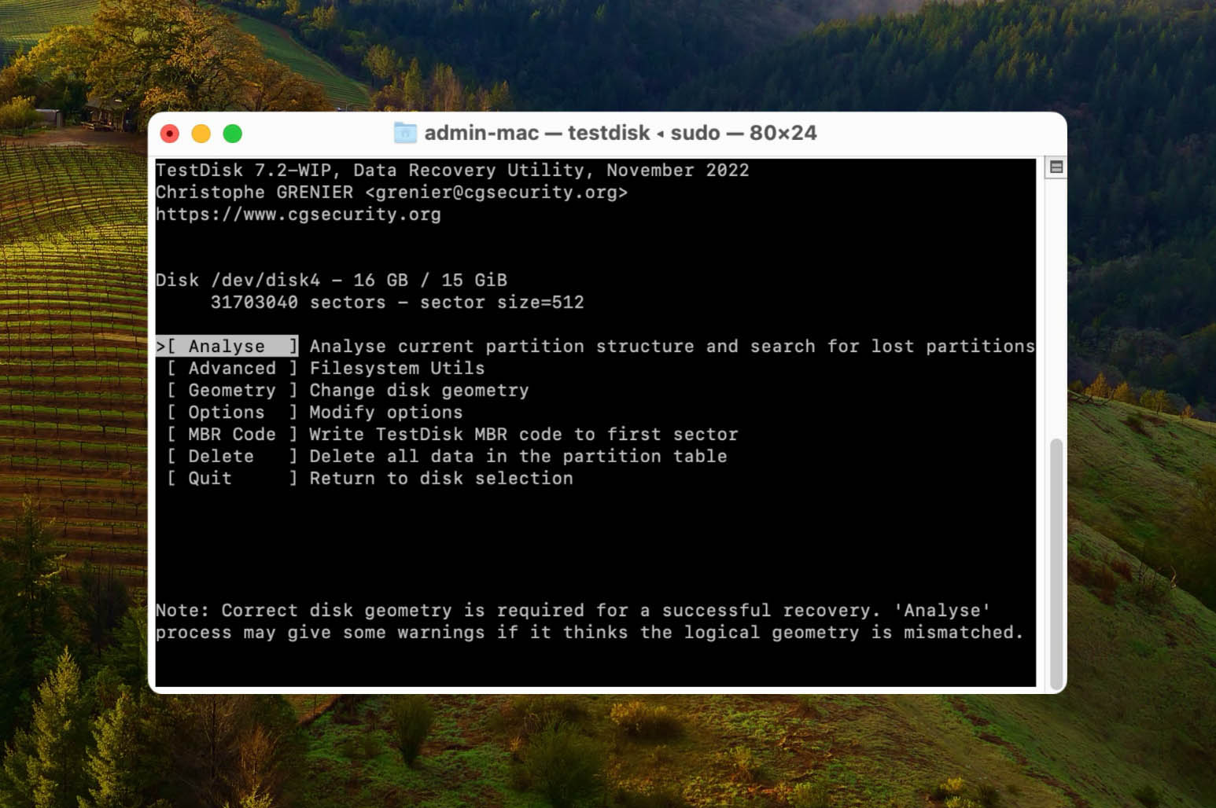Click the Disk /dev/disk4 information line

pyautogui.click(x=332, y=280)
